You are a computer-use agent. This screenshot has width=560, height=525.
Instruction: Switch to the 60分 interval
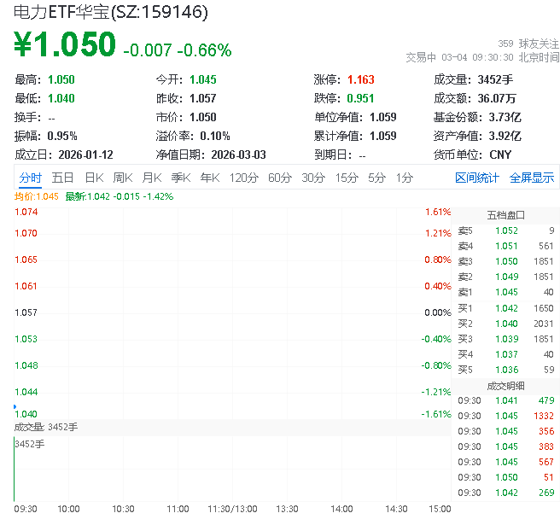(x=280, y=178)
